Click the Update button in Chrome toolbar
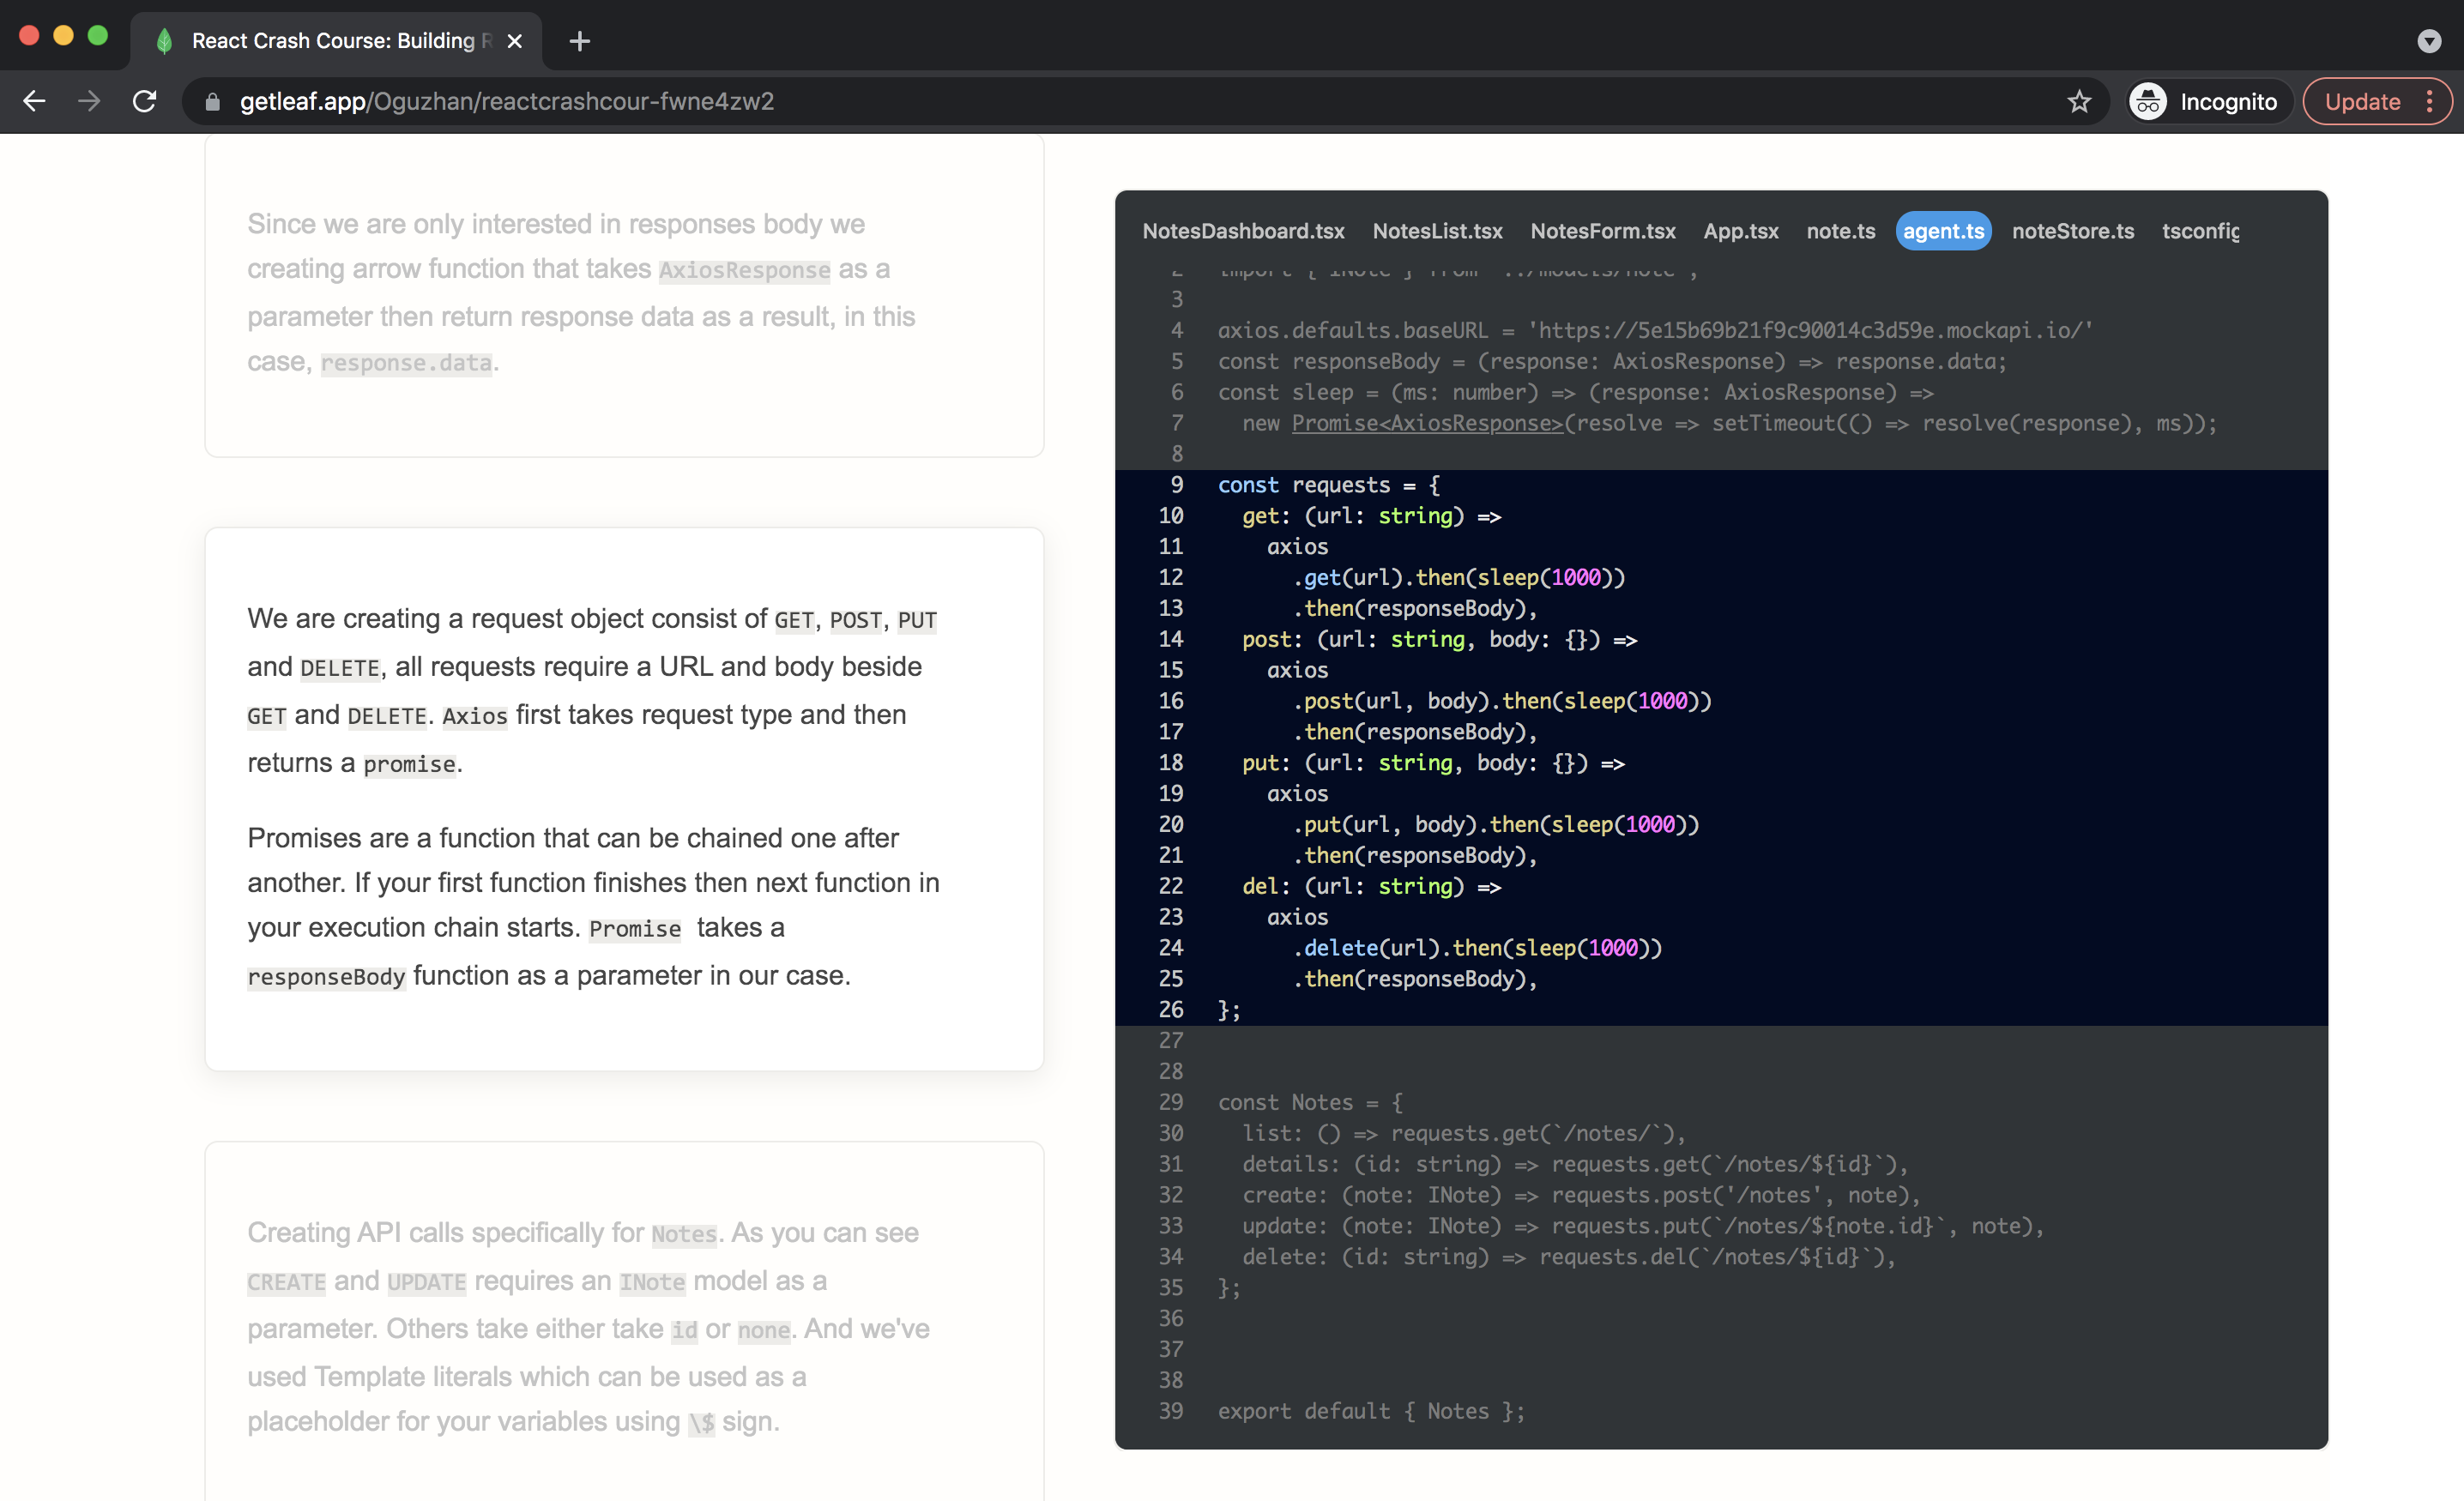 coord(2361,101)
